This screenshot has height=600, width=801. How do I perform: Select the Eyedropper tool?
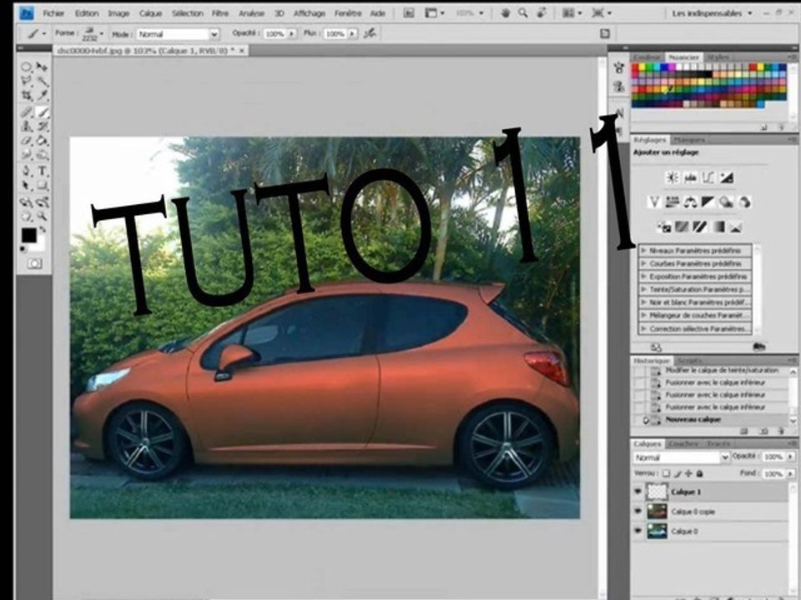coord(43,95)
